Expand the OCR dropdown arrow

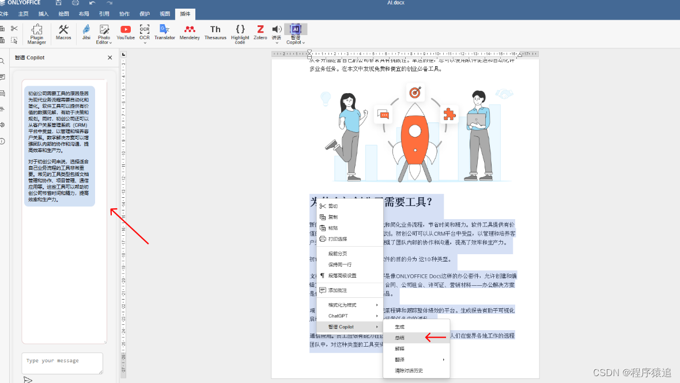click(x=145, y=43)
